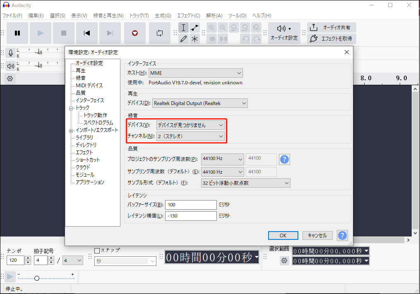Click Trim audio outside selection icon

point(212,39)
